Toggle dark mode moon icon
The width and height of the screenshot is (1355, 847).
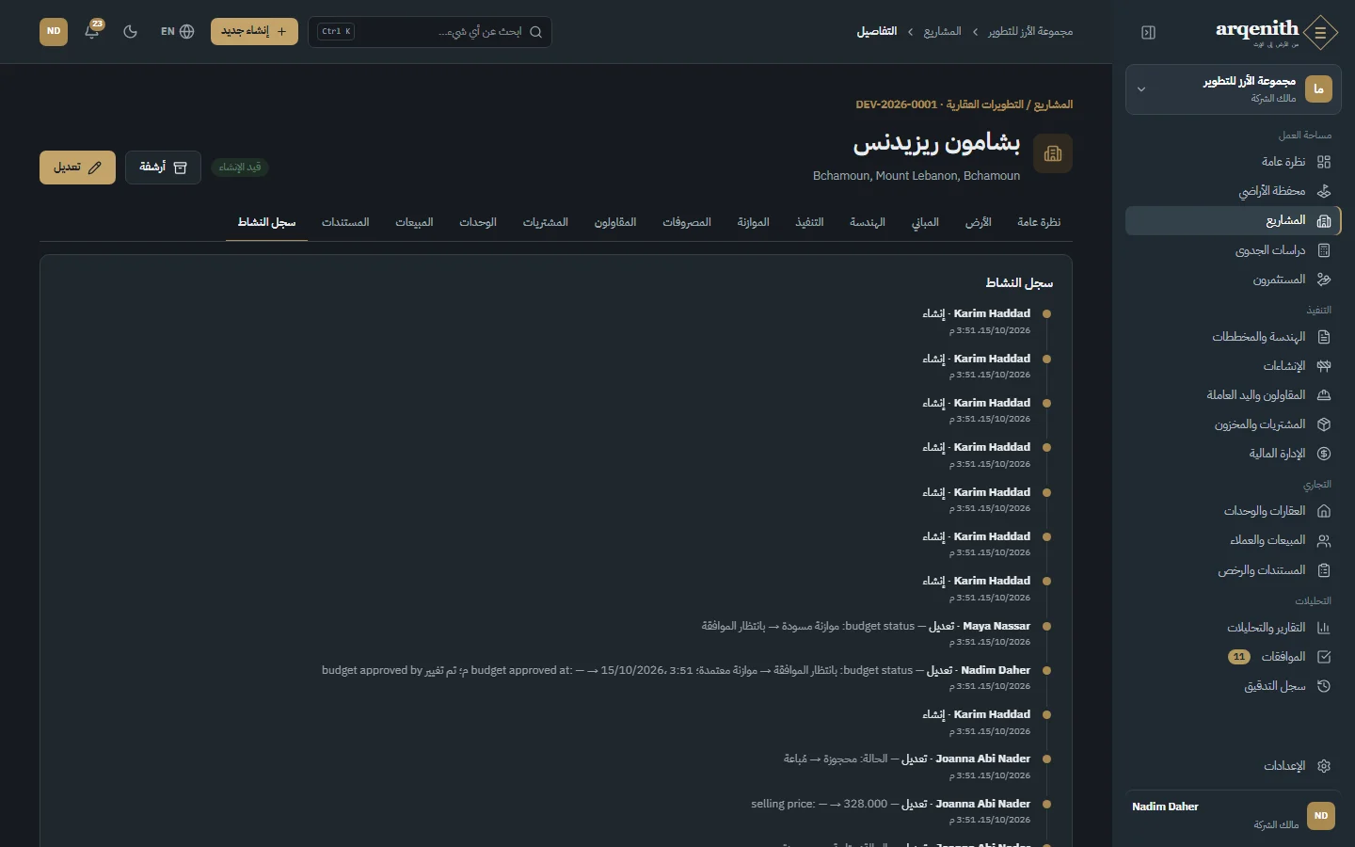131,31
